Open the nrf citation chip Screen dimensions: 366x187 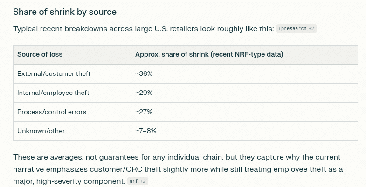pos(137,181)
